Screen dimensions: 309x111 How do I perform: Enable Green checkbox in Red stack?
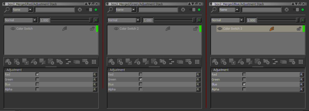[38, 79]
